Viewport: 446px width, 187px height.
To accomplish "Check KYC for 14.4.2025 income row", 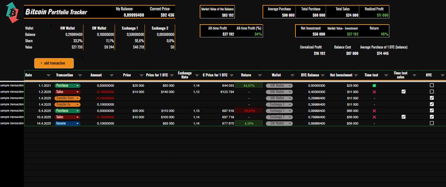I will click(x=432, y=123).
